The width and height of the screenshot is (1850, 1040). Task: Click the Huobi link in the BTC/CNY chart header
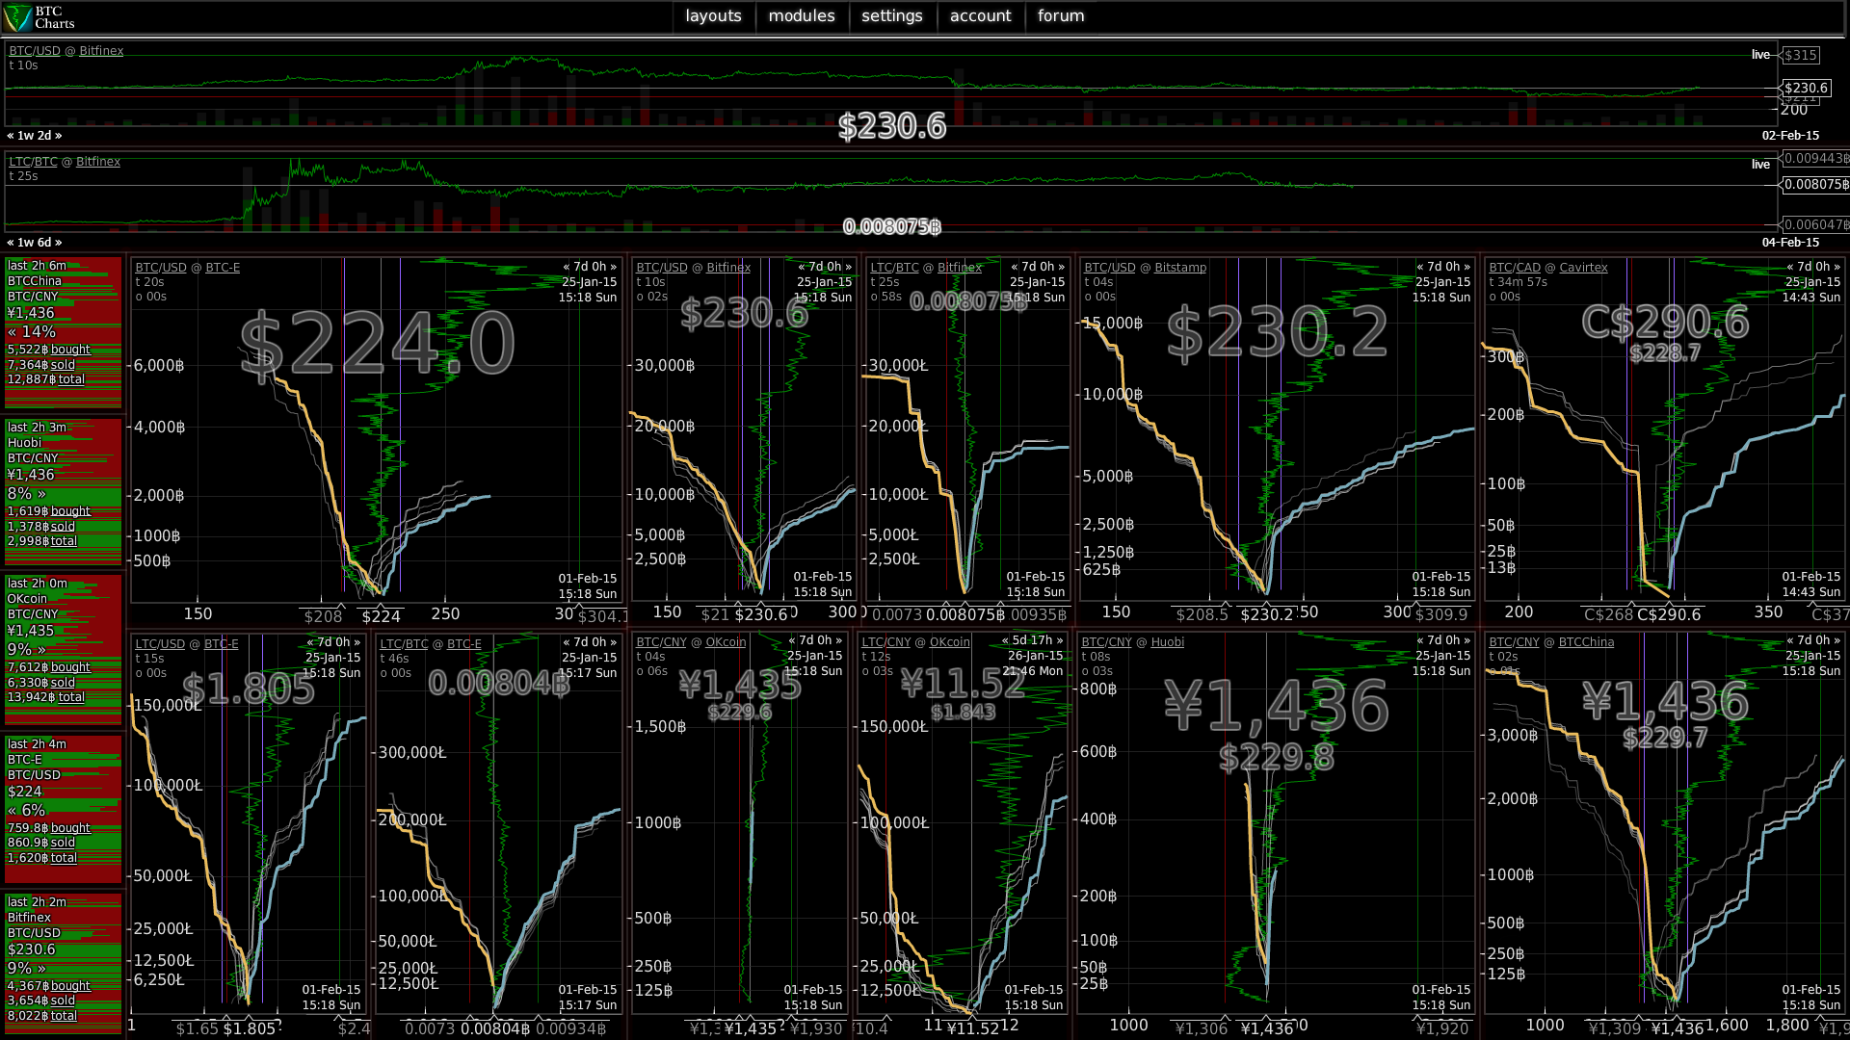coord(1167,642)
